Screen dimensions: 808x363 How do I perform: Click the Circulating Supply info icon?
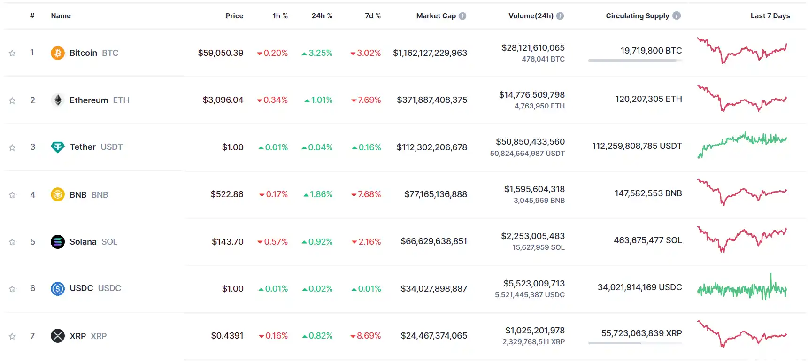(677, 15)
